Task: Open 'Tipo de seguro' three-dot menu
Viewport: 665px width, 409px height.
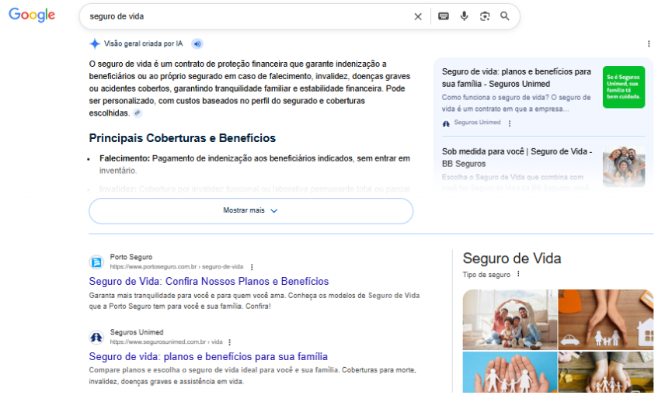Action: pos(518,275)
